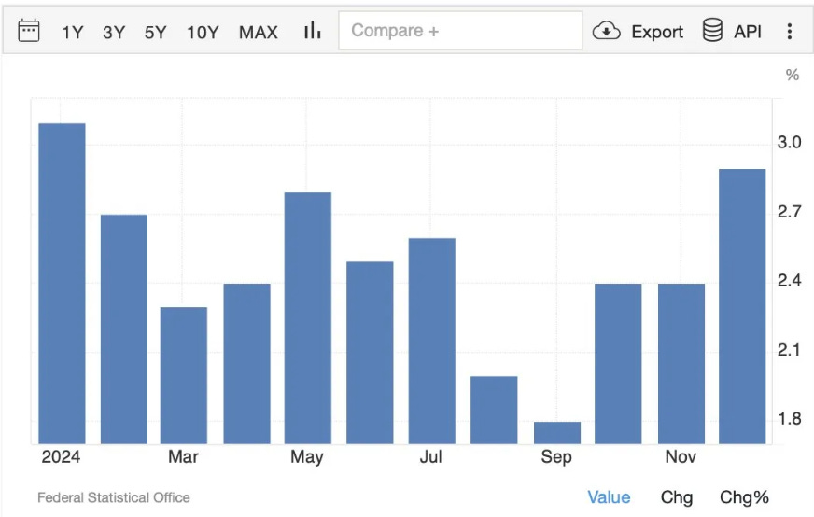Click the % unit label
Viewport: 814px width, 517px height.
click(x=793, y=76)
